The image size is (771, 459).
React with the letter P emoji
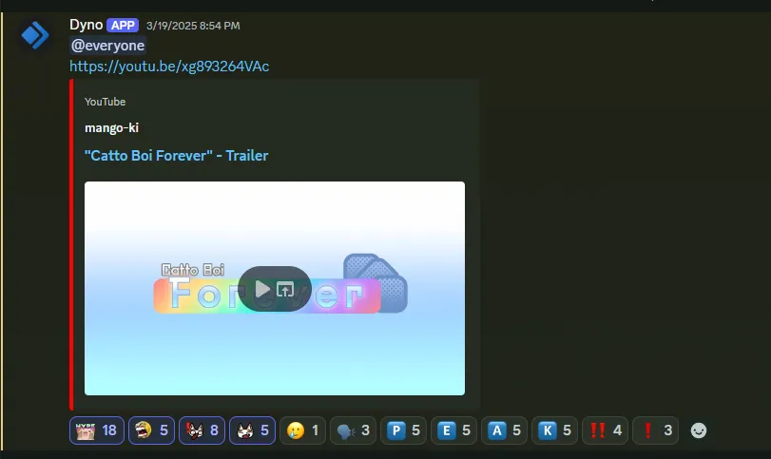(403, 430)
